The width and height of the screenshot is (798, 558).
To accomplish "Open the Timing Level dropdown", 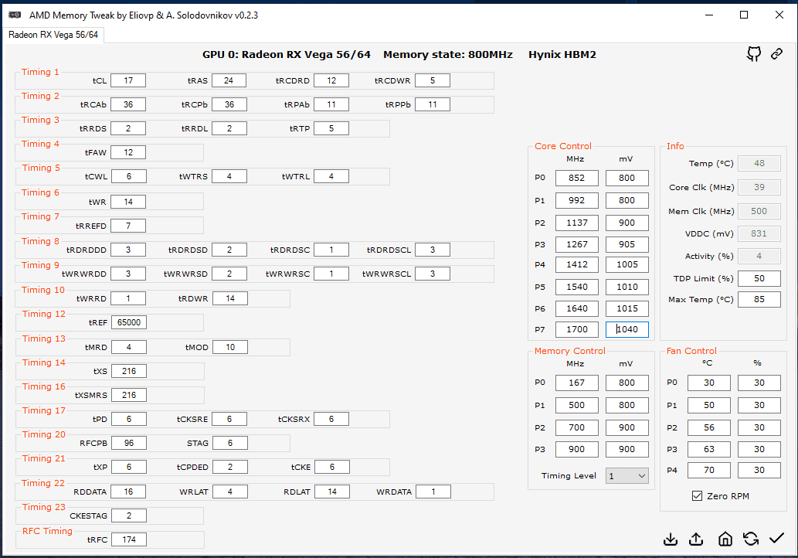I will pos(627,476).
